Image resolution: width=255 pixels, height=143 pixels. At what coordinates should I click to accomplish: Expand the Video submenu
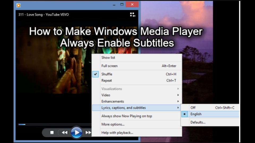106,95
